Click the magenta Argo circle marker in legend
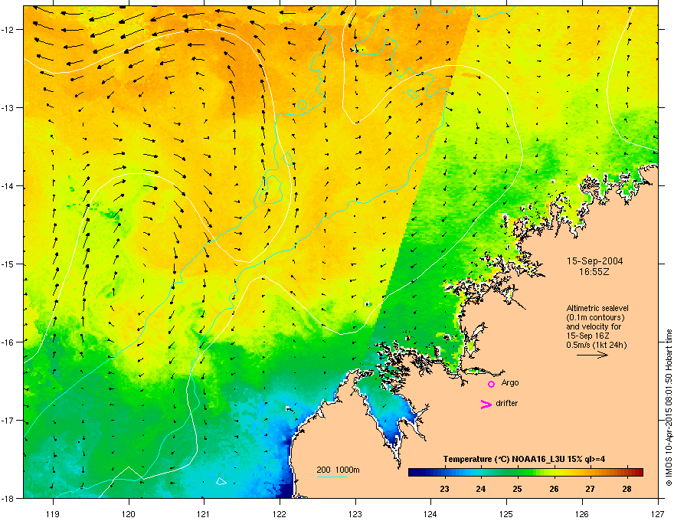Screen dimensions: 674x521 (x=491, y=384)
